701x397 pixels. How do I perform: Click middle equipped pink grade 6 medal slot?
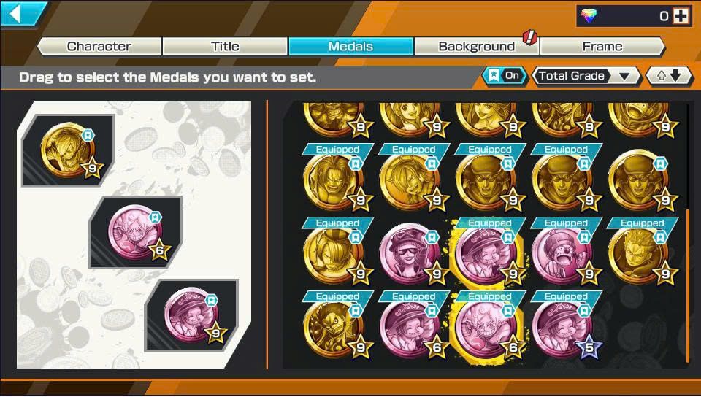(x=136, y=232)
